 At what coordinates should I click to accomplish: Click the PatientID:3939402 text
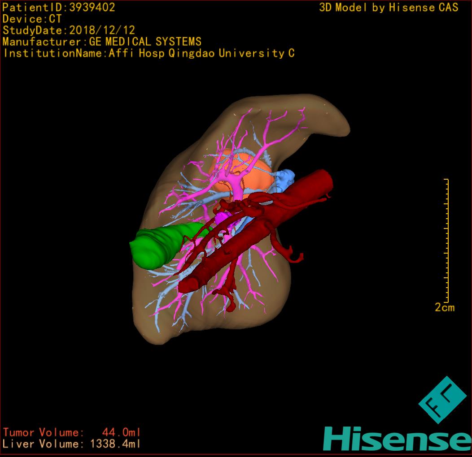(59, 7)
